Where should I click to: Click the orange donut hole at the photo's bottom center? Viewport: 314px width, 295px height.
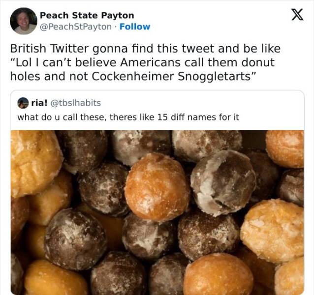pos(218,275)
